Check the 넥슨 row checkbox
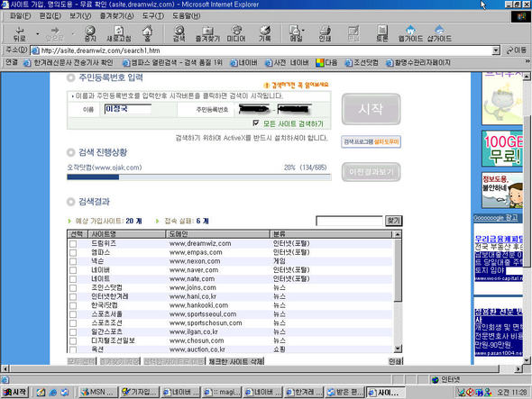Viewport: 532px width, 399px height. click(73, 262)
